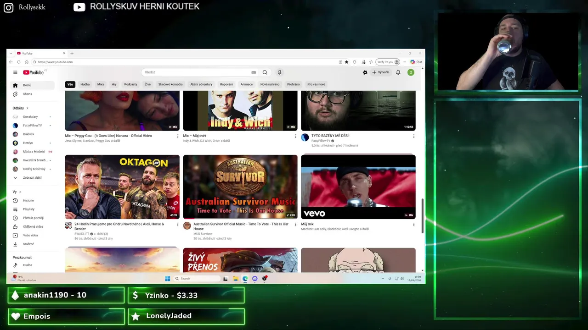Open more options for TYTO BAZÉNY MĚ DĚSÍ

coord(413,136)
